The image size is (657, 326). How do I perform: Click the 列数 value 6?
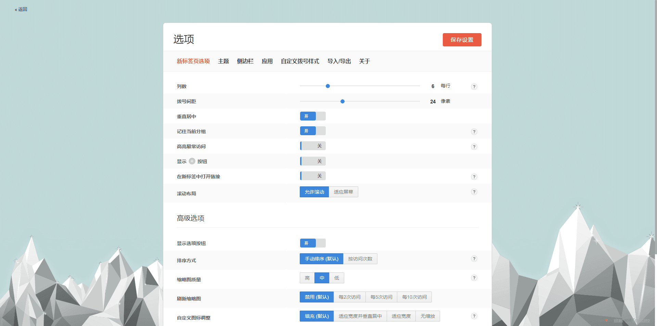[433, 86]
